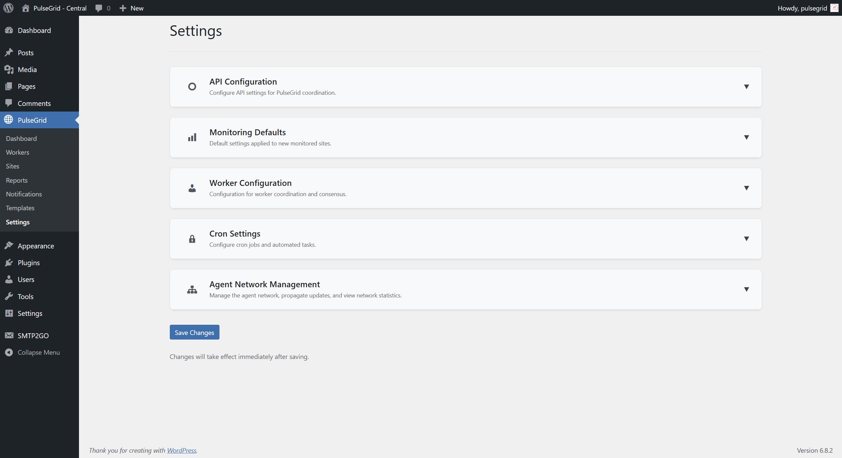Go to the Notifications submenu page
This screenshot has height=458, width=842.
pyautogui.click(x=24, y=194)
